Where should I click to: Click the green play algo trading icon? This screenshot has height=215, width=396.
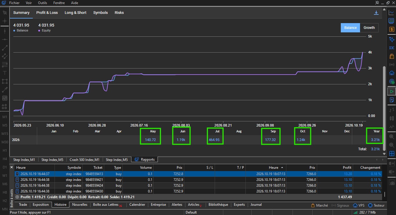[x=392, y=92]
